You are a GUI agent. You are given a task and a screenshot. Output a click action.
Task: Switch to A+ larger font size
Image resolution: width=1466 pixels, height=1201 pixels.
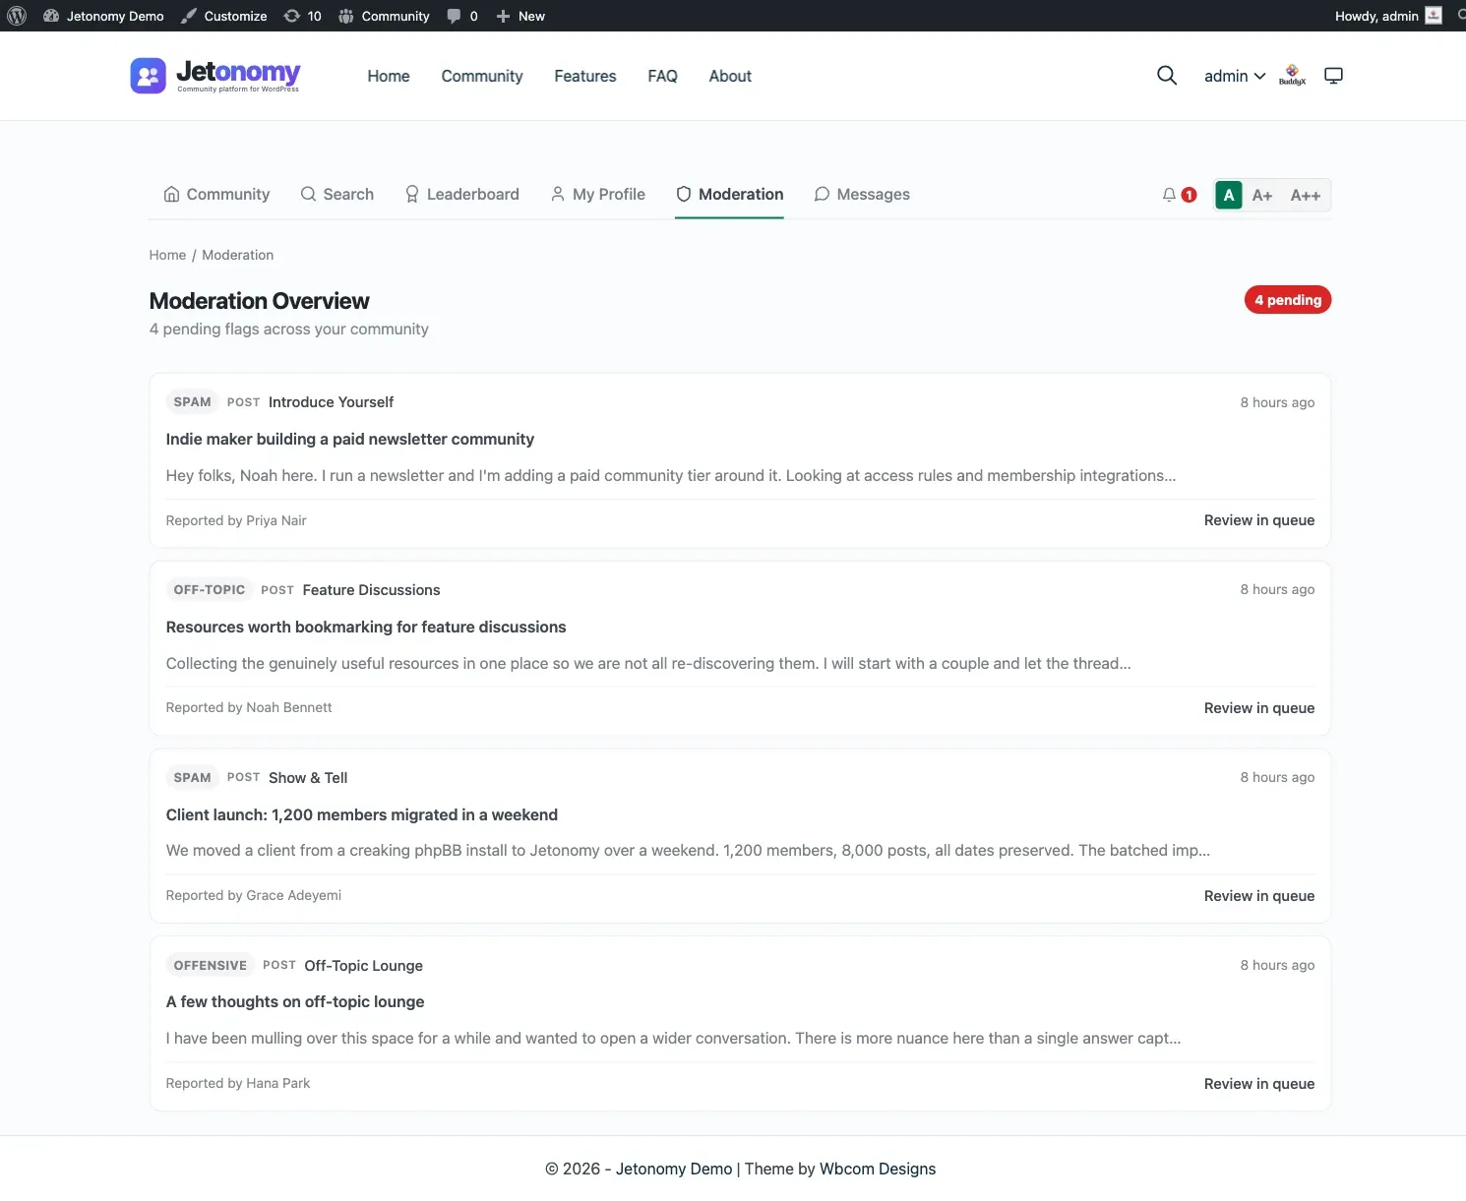(x=1262, y=195)
